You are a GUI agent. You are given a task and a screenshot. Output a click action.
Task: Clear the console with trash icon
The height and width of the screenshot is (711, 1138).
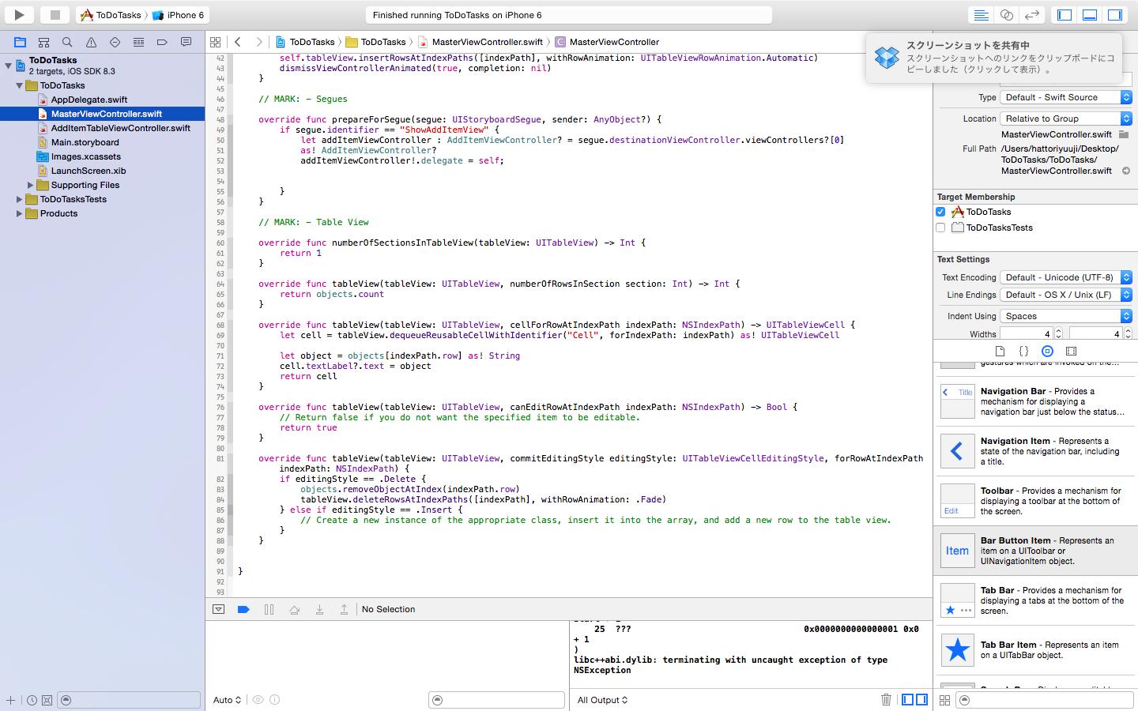(886, 700)
